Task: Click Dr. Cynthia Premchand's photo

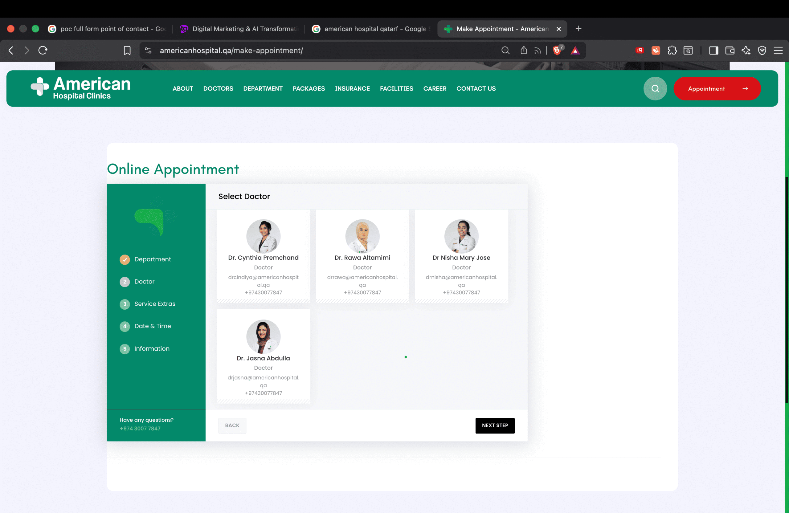Action: click(263, 236)
